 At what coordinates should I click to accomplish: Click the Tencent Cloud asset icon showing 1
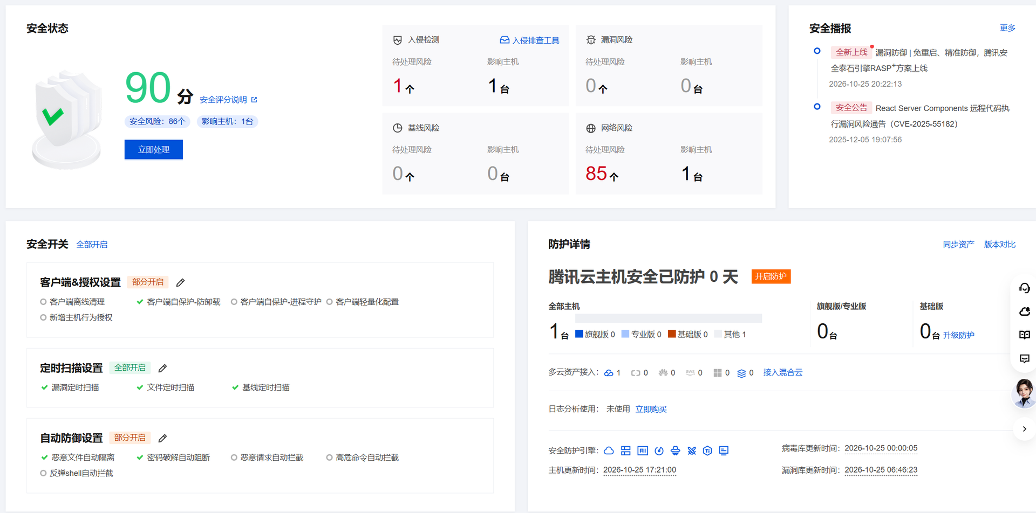pos(609,373)
